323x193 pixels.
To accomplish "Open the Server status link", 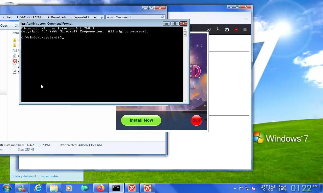I will 50,176.
